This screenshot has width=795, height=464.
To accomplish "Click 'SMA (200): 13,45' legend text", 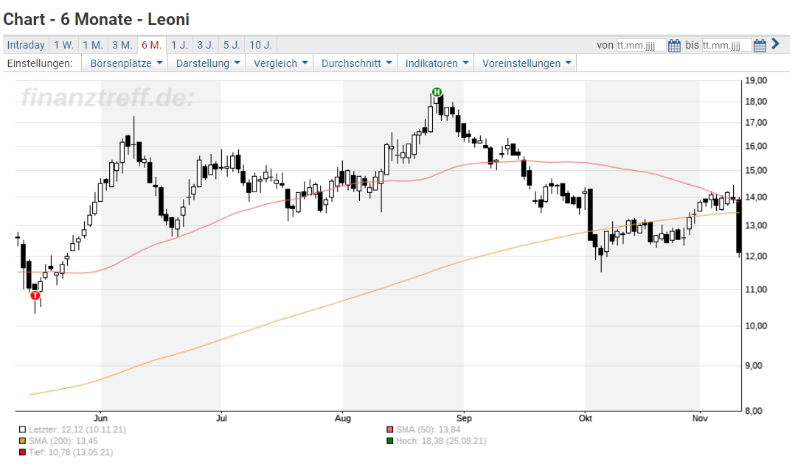I will 63,440.
